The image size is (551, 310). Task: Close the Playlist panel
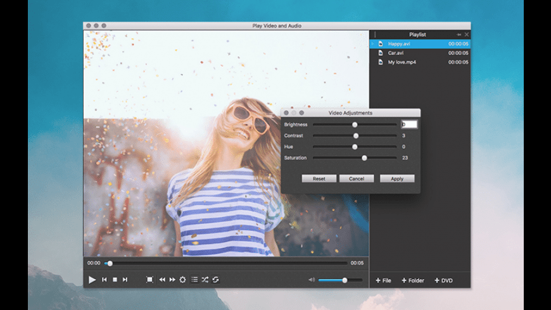[467, 34]
